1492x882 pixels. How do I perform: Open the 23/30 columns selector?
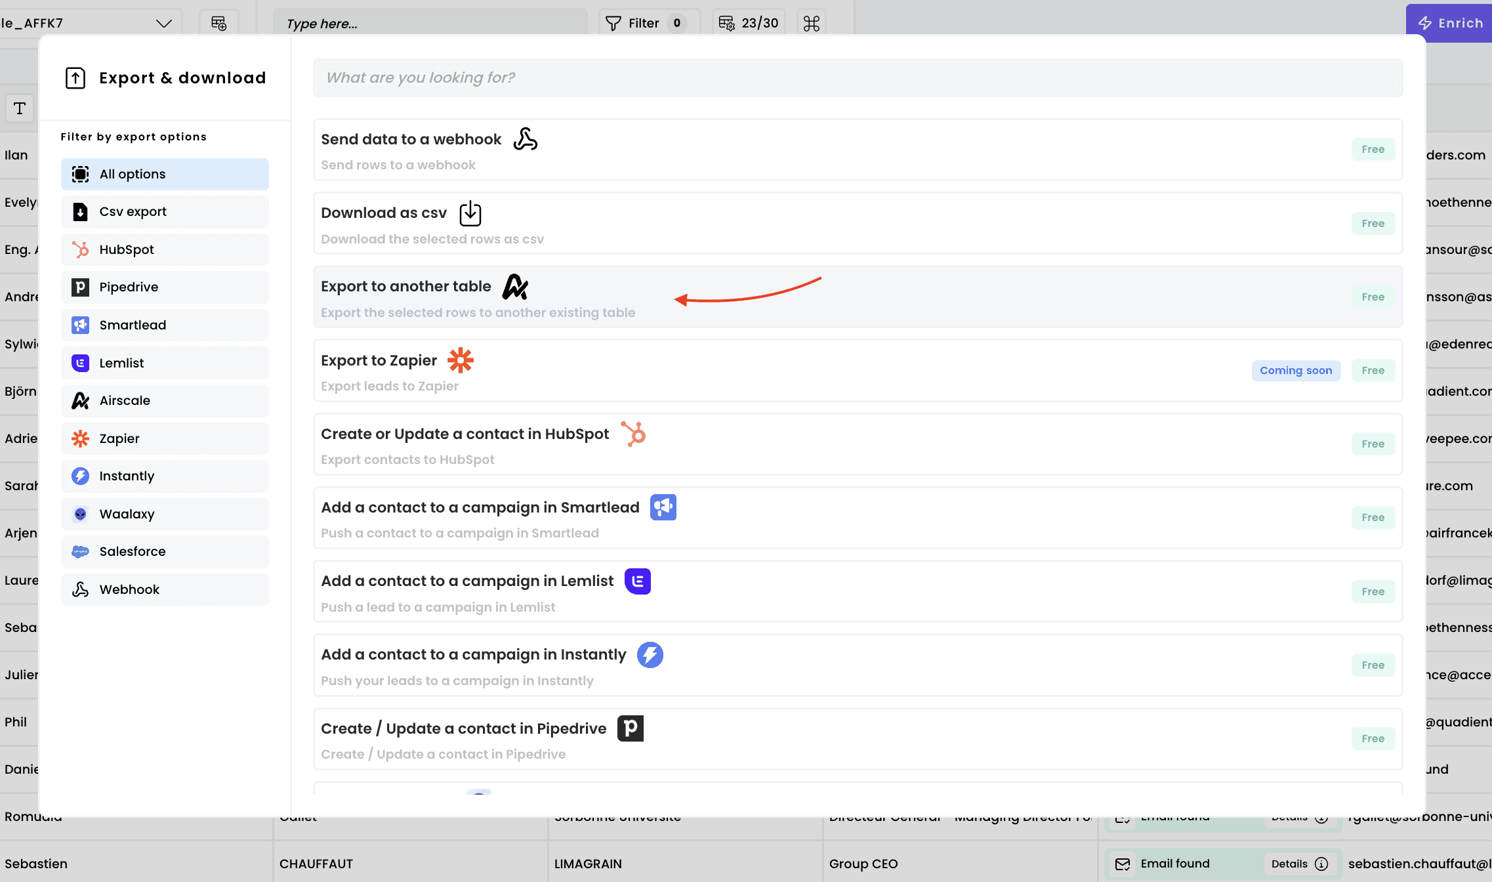click(x=749, y=24)
